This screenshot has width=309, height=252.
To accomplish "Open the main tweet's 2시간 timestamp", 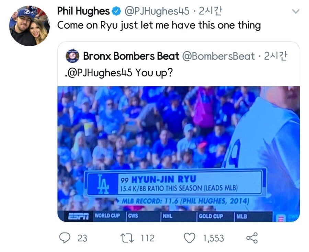I will tap(210, 11).
